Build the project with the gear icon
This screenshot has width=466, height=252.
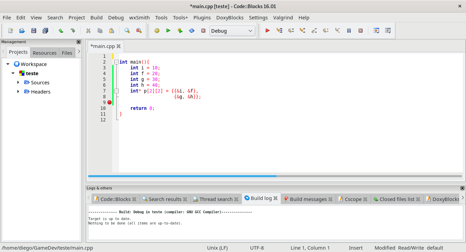coord(157,31)
